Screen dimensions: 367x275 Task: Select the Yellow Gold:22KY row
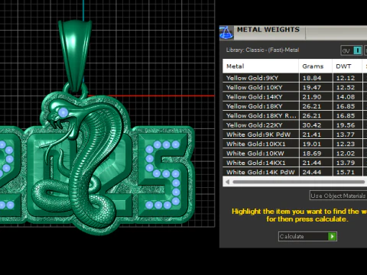point(294,125)
